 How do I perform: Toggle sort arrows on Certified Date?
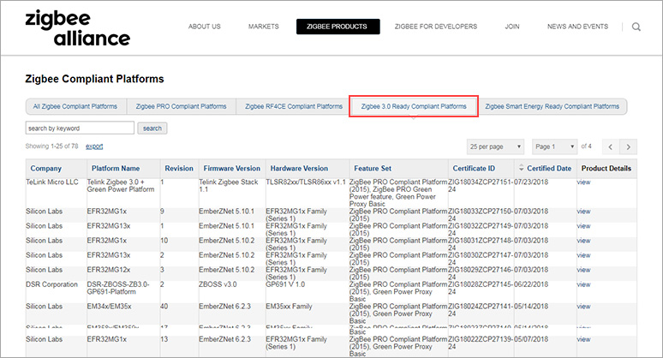(x=521, y=168)
